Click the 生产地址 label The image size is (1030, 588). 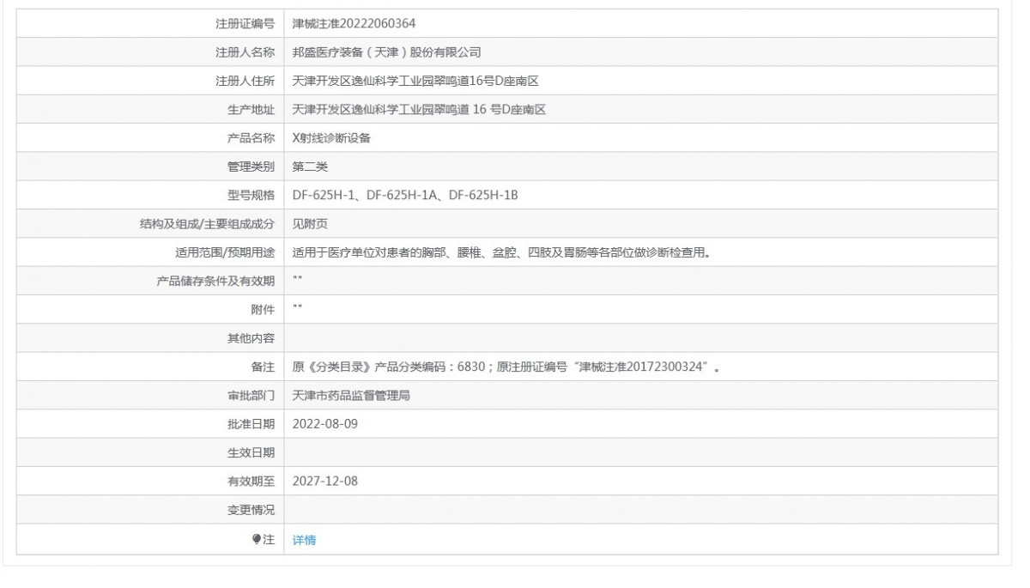coord(251,109)
